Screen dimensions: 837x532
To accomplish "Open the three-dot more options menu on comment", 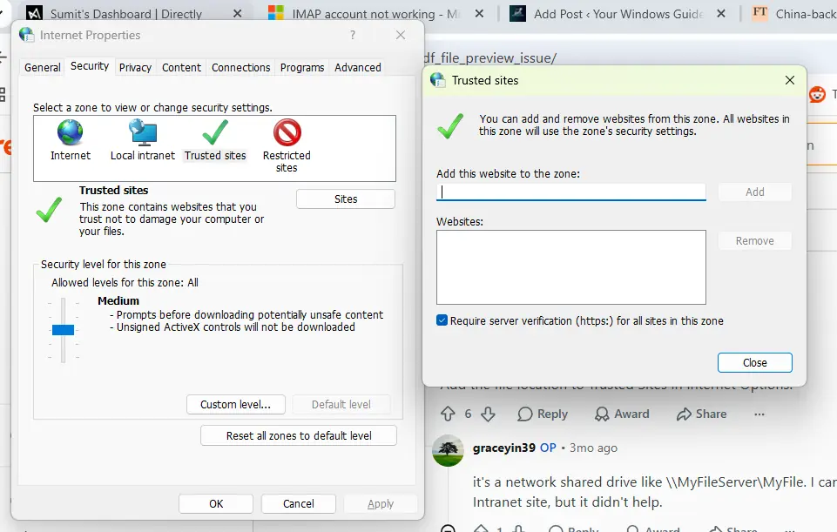I will click(759, 414).
